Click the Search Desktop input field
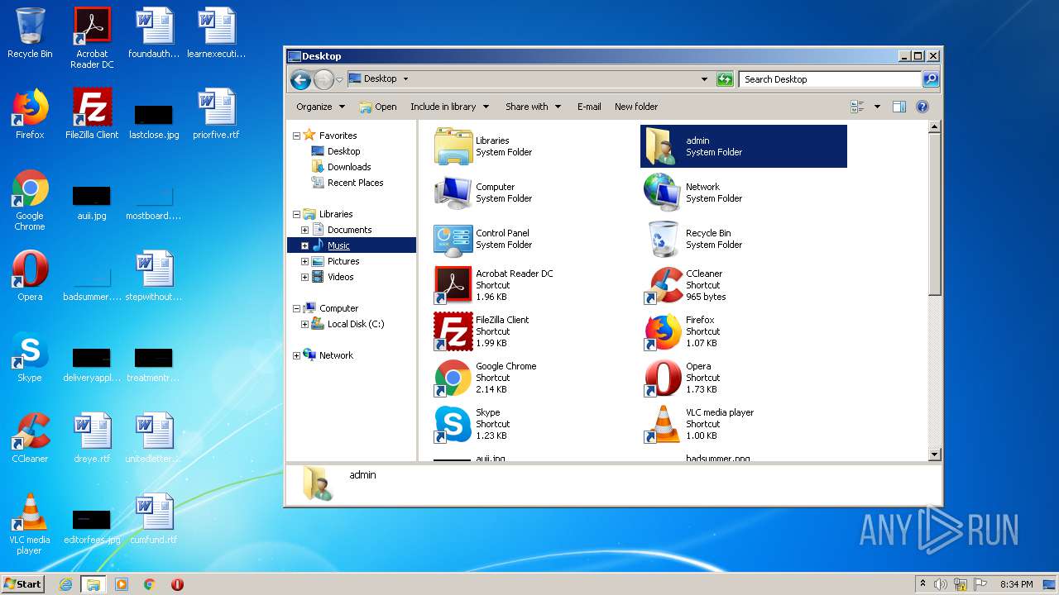 [x=830, y=79]
